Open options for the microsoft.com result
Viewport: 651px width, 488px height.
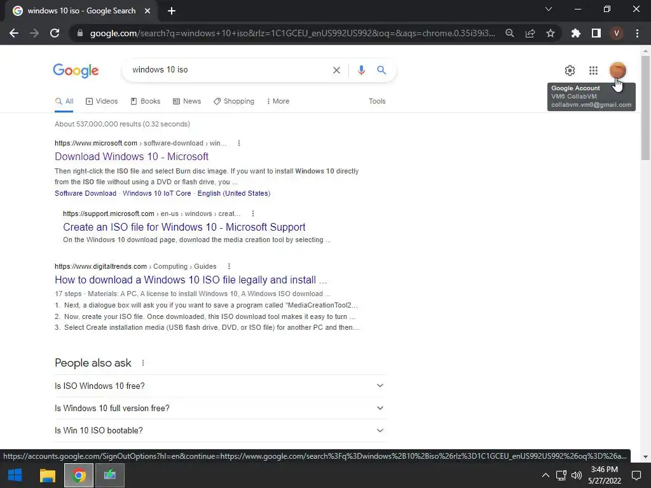pyautogui.click(x=239, y=143)
